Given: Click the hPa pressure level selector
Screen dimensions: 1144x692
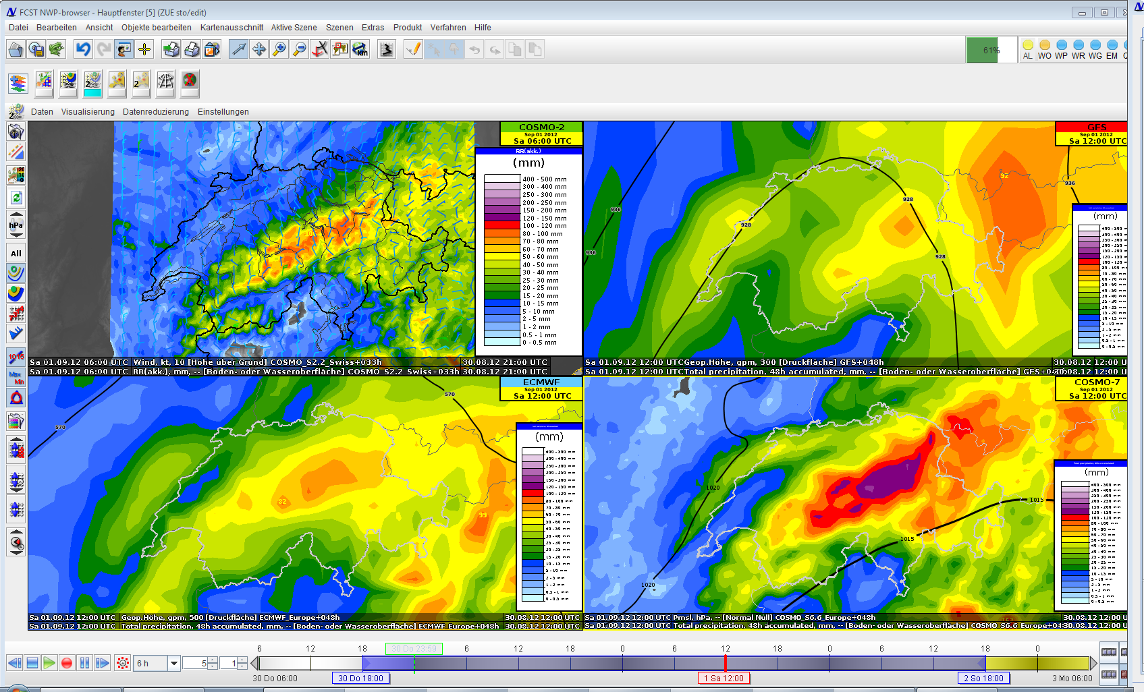Looking at the screenshot, I should (16, 226).
